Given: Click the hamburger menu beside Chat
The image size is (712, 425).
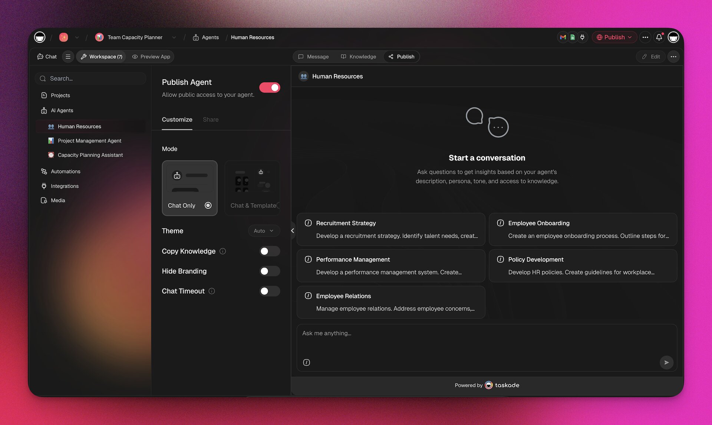Looking at the screenshot, I should (68, 56).
